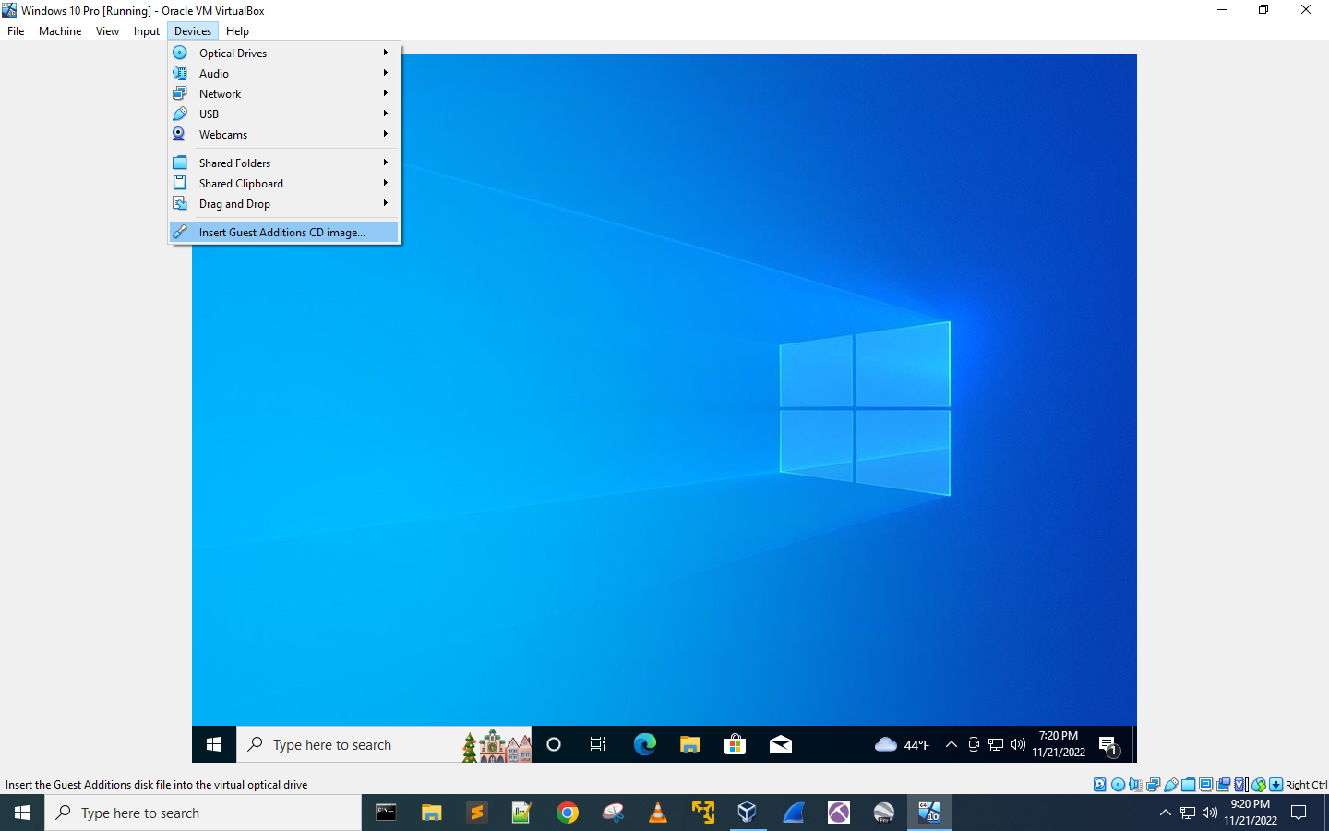The width and height of the screenshot is (1329, 831).
Task: Select Insert Guest Additions CD image
Action: coord(282,233)
